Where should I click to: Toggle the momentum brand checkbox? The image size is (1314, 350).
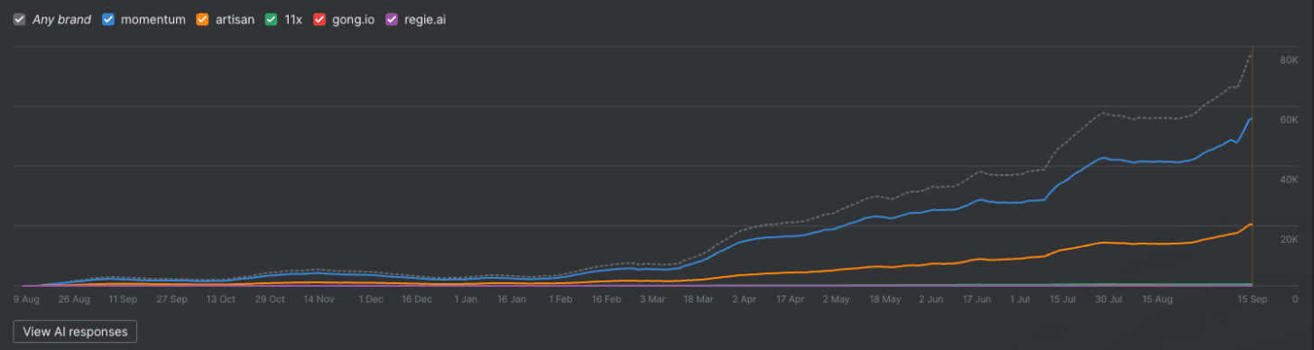pos(108,19)
